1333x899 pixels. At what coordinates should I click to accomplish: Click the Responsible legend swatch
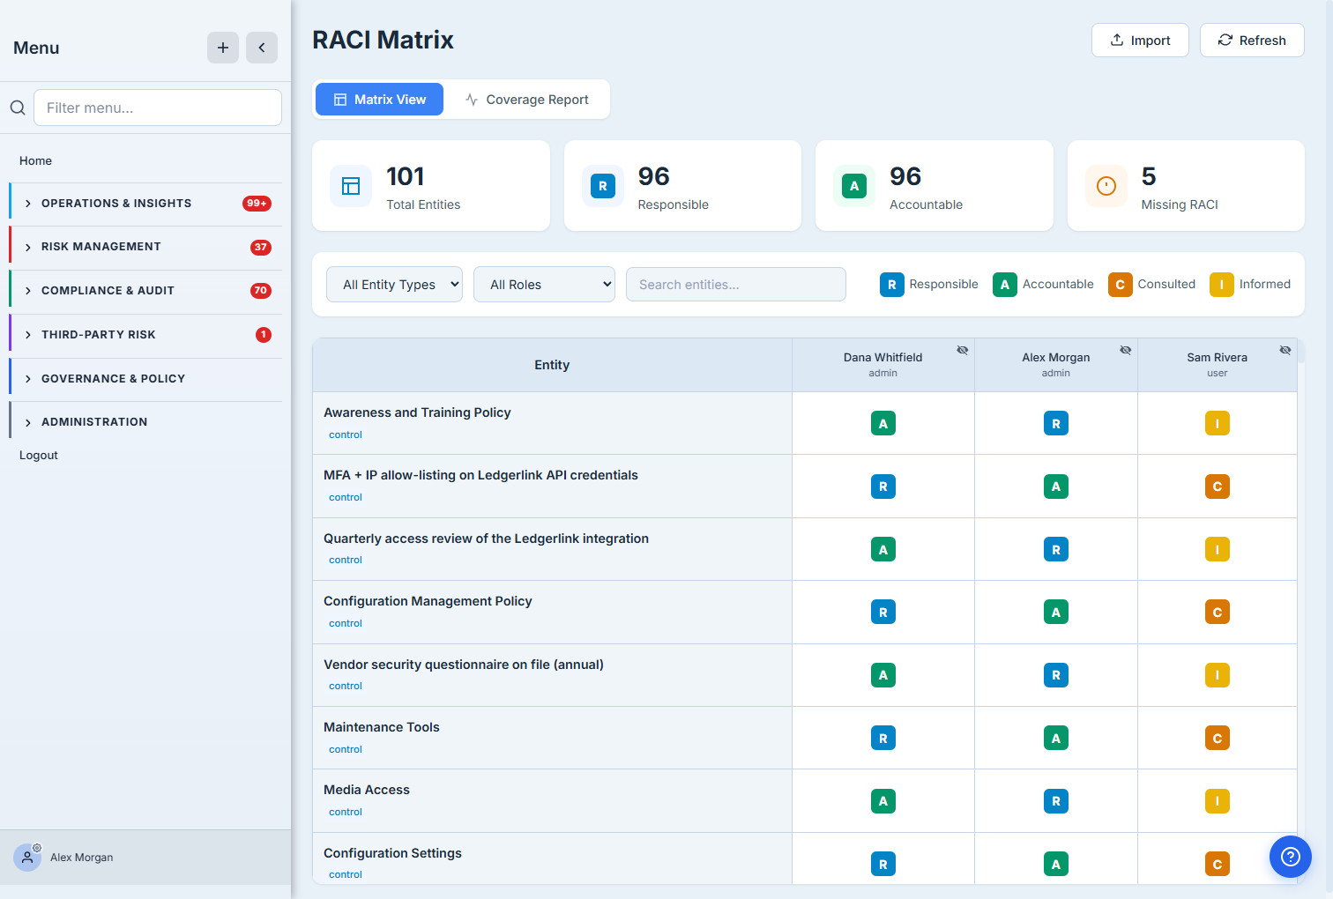pos(891,285)
